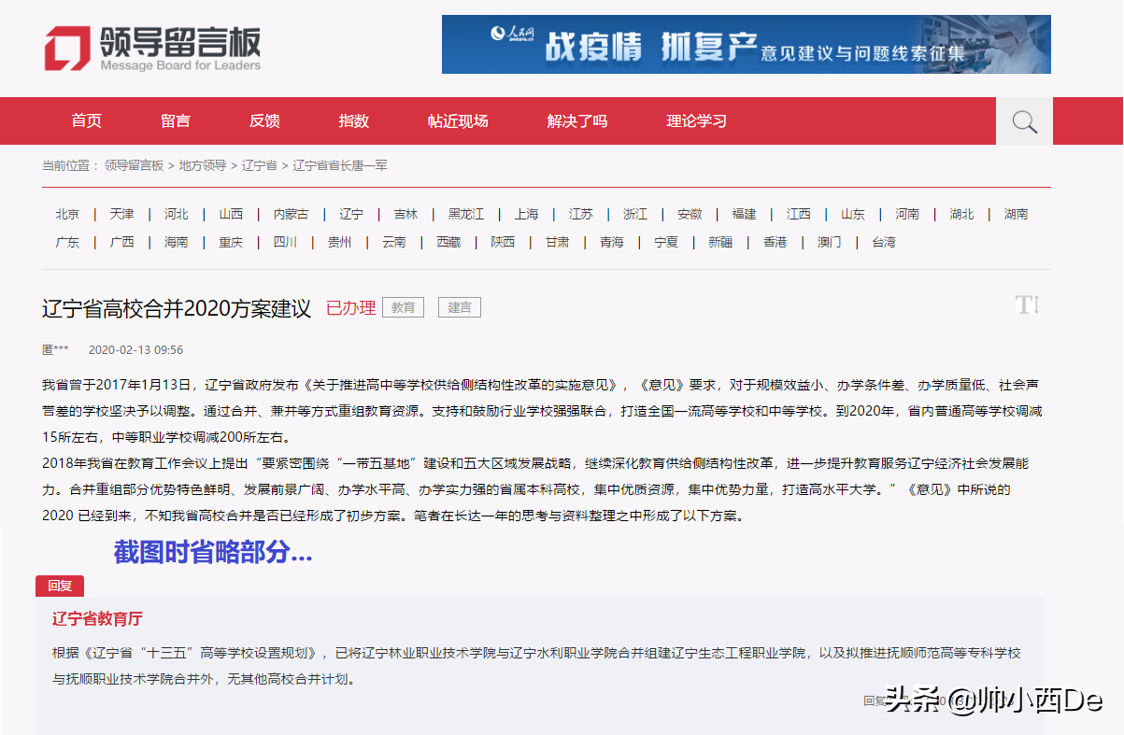Select the 台湾 region link
1124x735 pixels.
click(882, 241)
